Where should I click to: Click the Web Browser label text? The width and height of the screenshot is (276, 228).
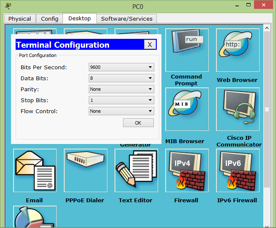tap(237, 80)
